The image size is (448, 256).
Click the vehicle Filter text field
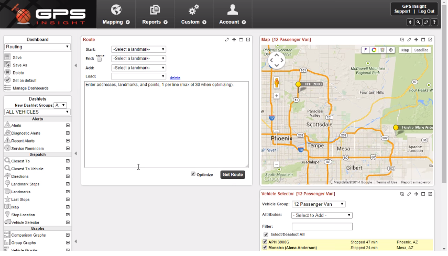point(322,227)
